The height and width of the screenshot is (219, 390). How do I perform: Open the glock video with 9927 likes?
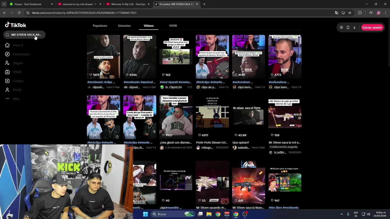pos(176,117)
